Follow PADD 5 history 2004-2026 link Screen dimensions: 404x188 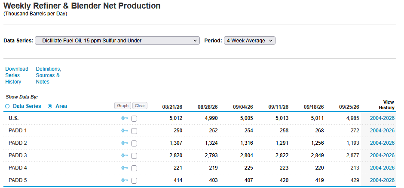pos(382,180)
